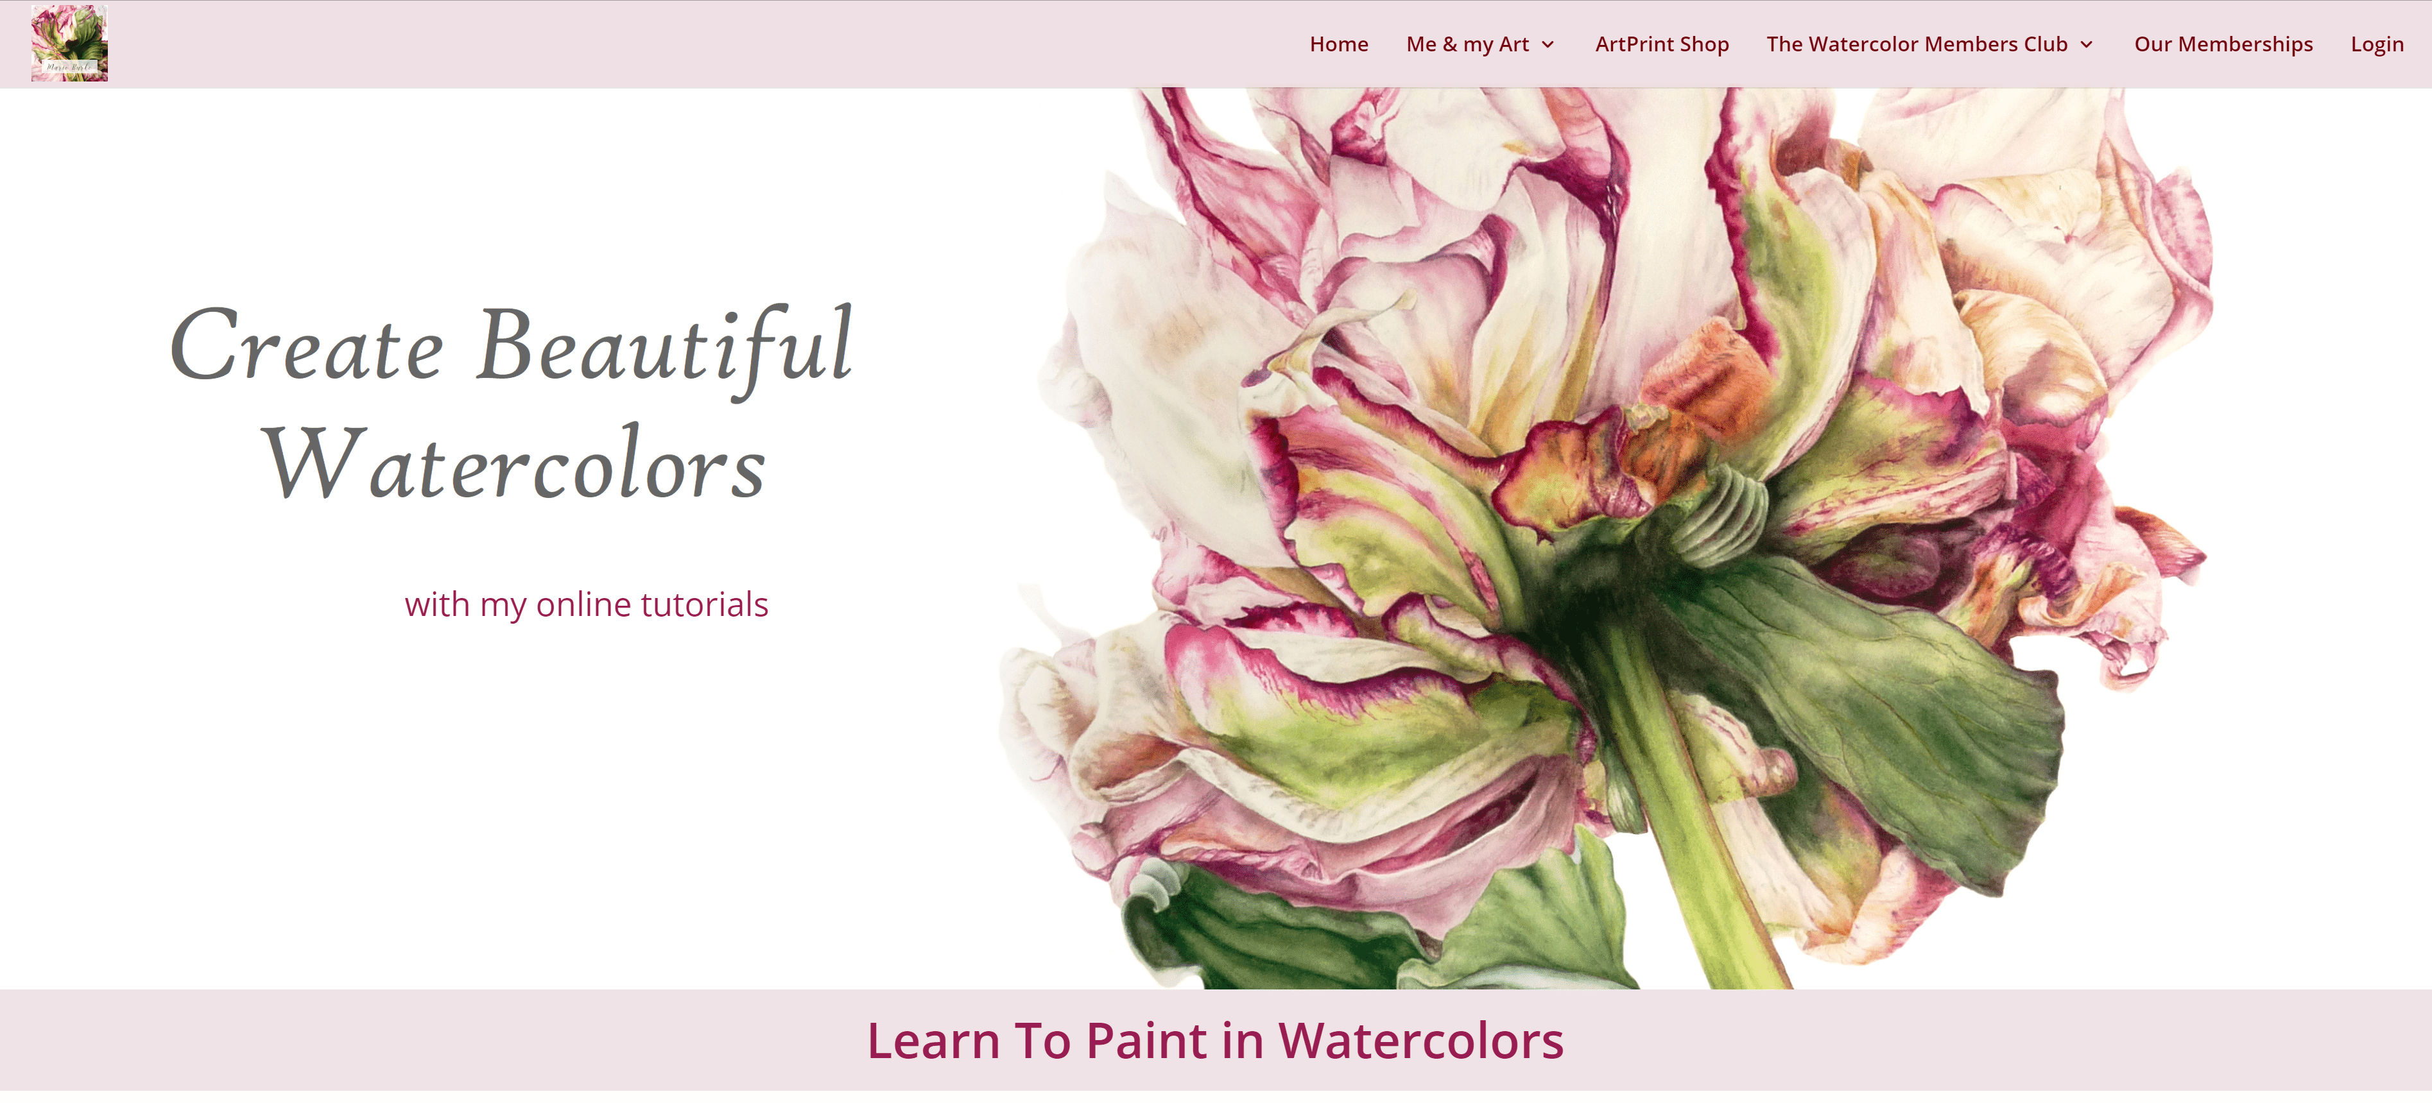The height and width of the screenshot is (1103, 2432).
Task: Expand The Watercolor Members Club chevron
Action: [2087, 46]
